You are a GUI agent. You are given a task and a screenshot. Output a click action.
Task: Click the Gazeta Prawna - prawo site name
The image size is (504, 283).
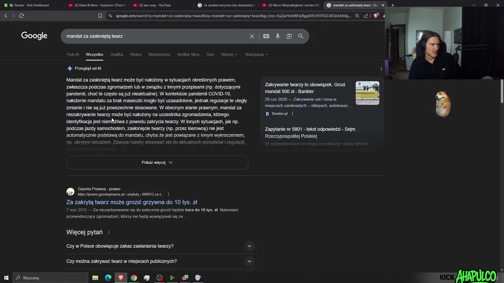click(99, 189)
